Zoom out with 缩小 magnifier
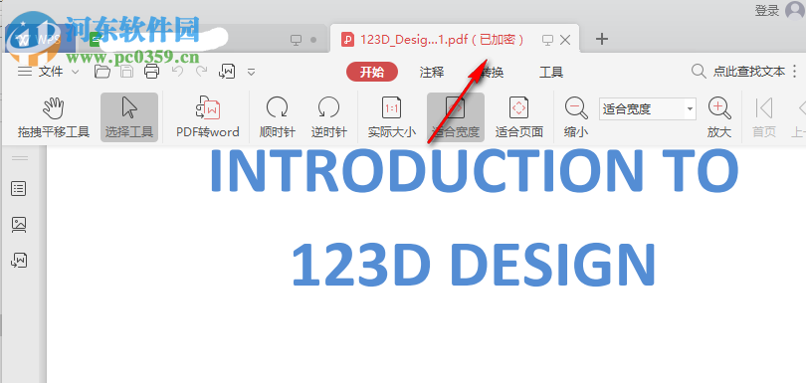This screenshot has width=806, height=383. (x=576, y=117)
